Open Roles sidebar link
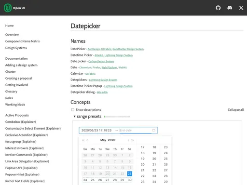Viewport: 247px width, 185px height. pos(9,98)
